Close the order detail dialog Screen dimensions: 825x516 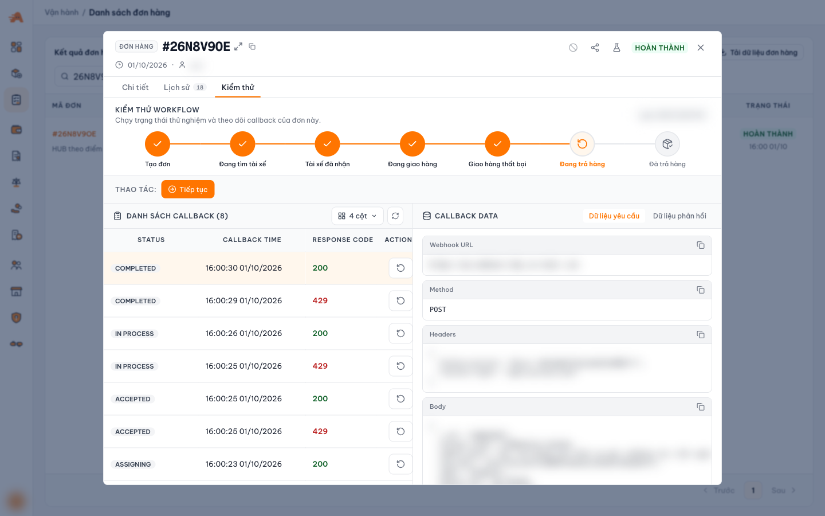(701, 48)
